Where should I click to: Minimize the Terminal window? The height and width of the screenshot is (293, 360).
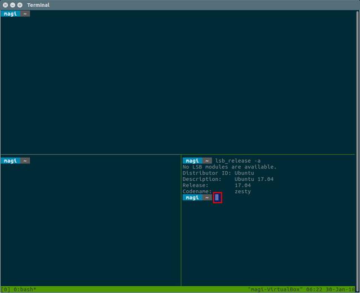click(12, 5)
